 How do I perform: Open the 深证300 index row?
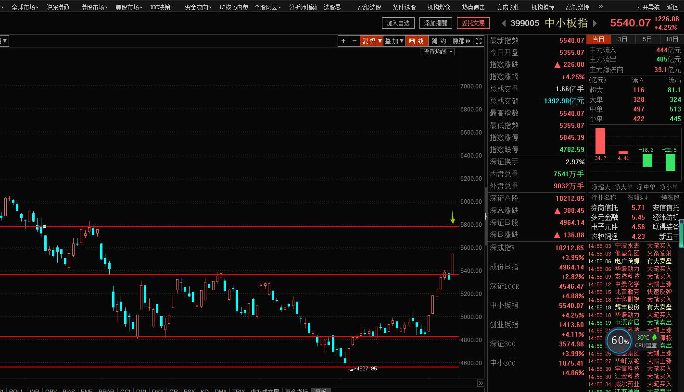click(x=537, y=349)
